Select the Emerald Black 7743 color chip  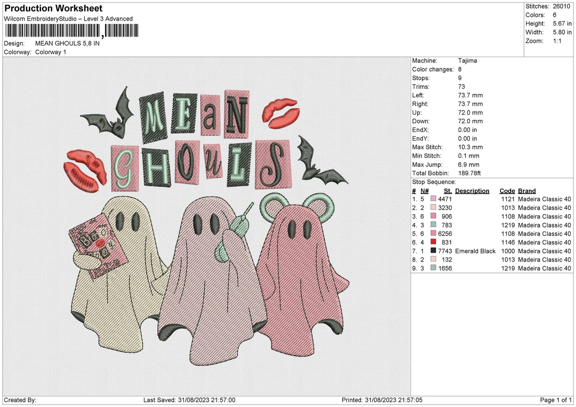[434, 251]
